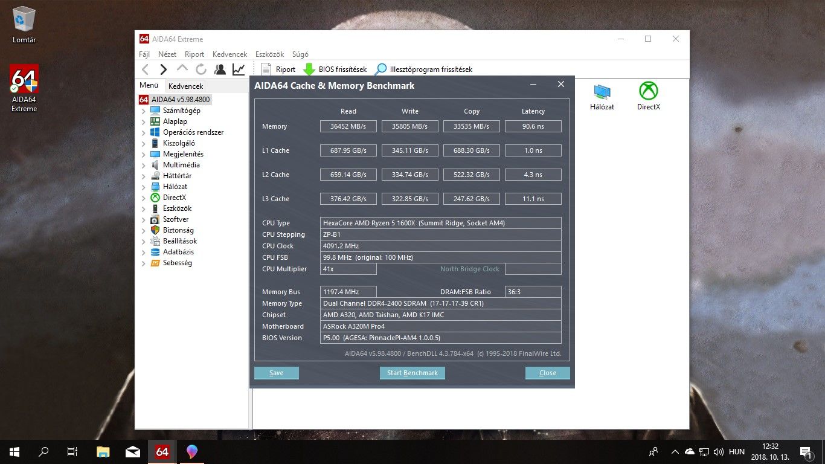Click the up-level arrow in toolbar
The height and width of the screenshot is (464, 825).
pos(182,69)
